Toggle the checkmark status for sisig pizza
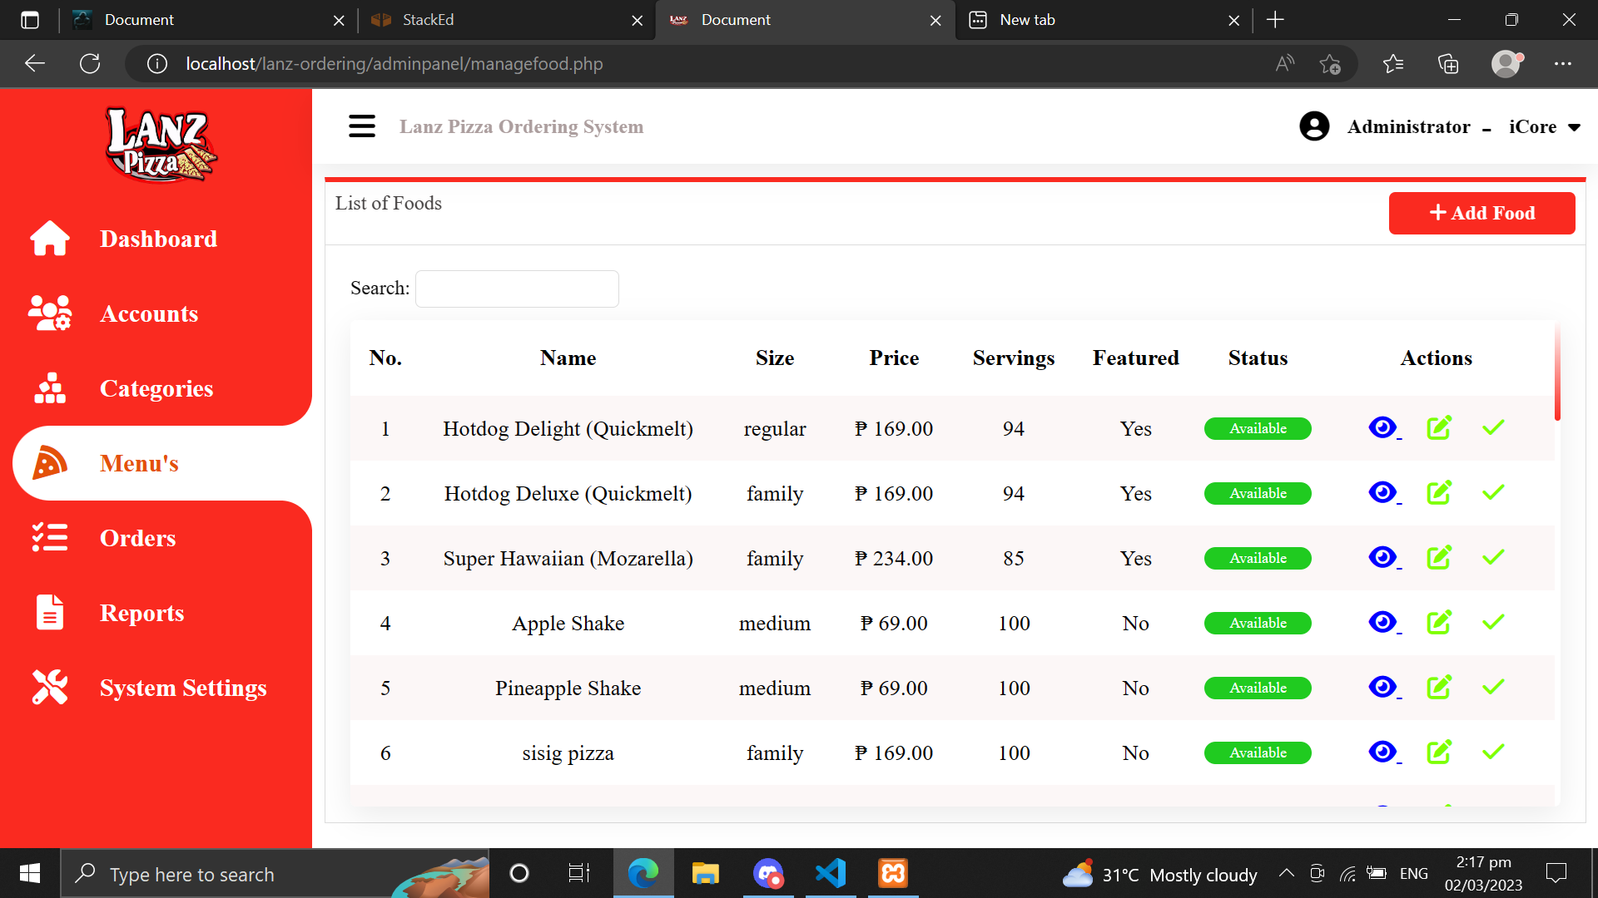The width and height of the screenshot is (1598, 898). tap(1493, 752)
